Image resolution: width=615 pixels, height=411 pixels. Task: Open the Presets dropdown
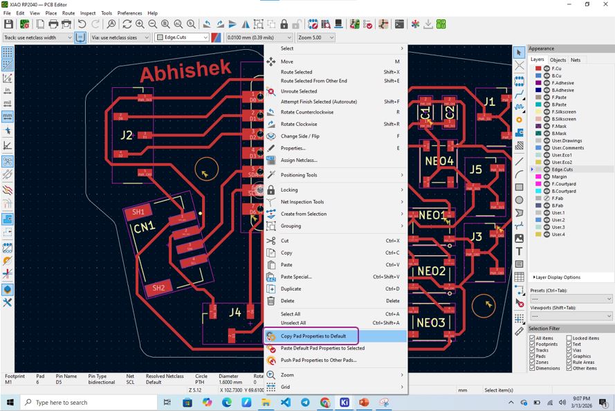pyautogui.click(x=571, y=299)
